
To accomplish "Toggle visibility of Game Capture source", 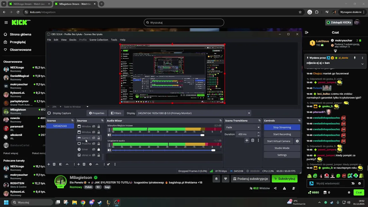I will [94, 138].
